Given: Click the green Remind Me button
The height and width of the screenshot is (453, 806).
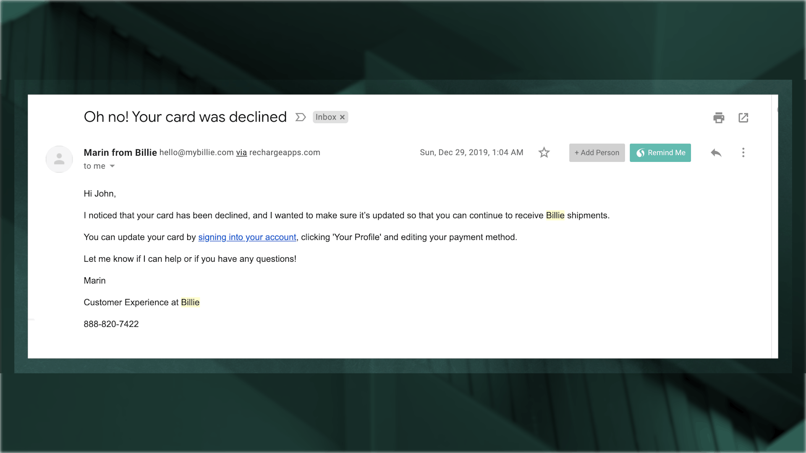Looking at the screenshot, I should click(x=660, y=153).
